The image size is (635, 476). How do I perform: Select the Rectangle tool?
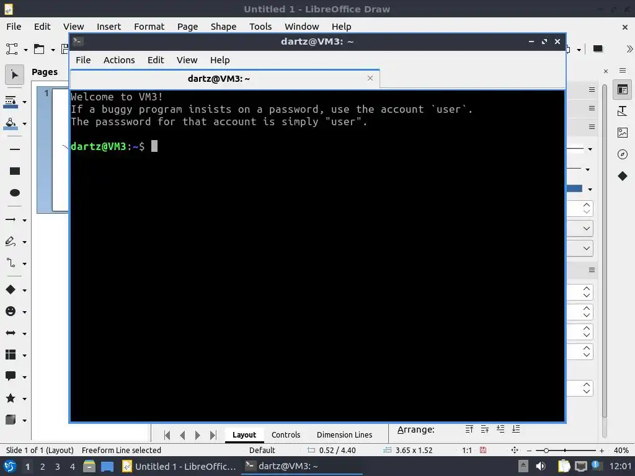(15, 171)
